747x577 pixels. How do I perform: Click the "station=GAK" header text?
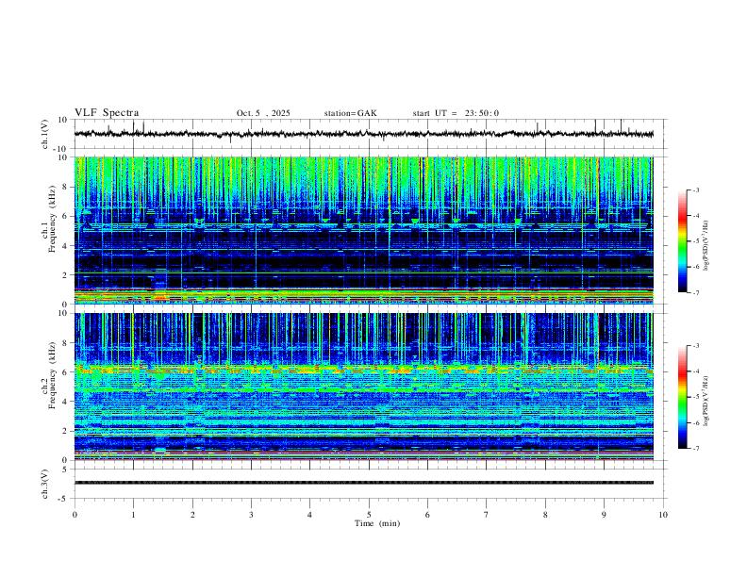coord(350,113)
